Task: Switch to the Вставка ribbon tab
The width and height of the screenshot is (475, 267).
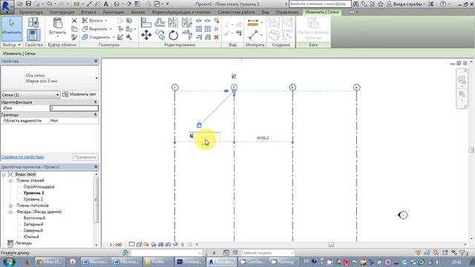Action: point(88,12)
